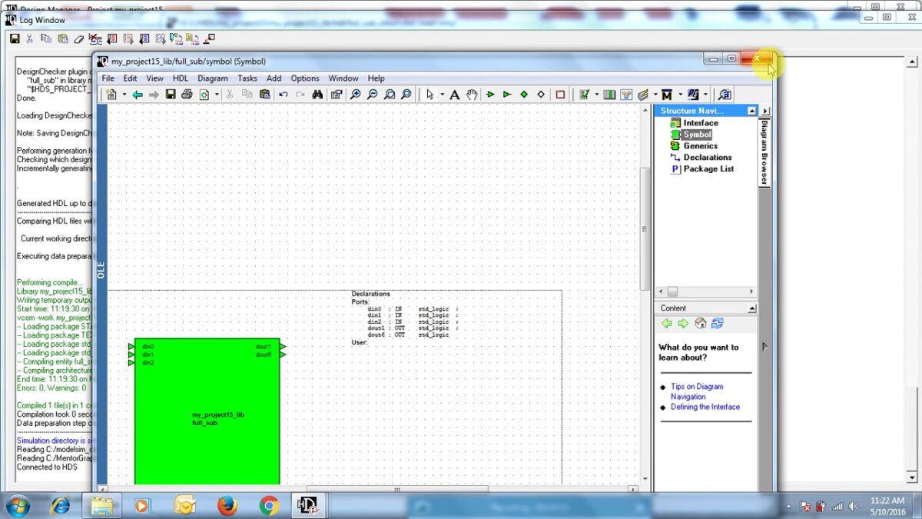
Task: Open the Edit menu
Action: (131, 78)
